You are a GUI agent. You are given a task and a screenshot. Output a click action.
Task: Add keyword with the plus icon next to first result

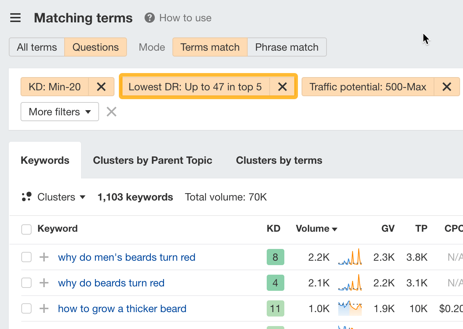(x=44, y=257)
